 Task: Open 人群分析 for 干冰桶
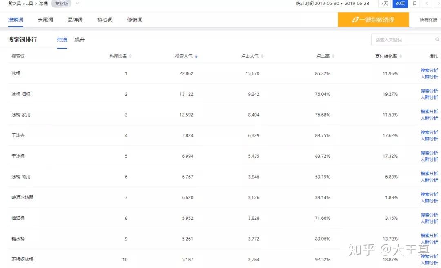429,159
